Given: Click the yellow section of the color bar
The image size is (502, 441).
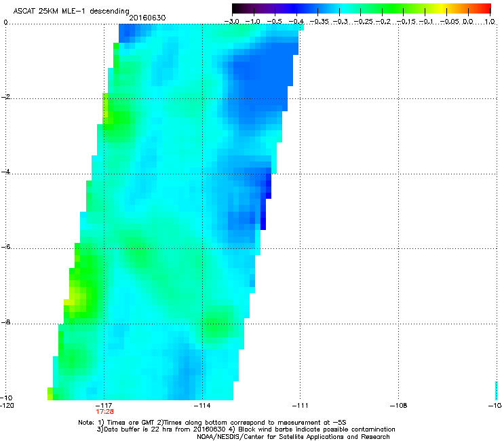Looking at the screenshot, I should (443, 8).
